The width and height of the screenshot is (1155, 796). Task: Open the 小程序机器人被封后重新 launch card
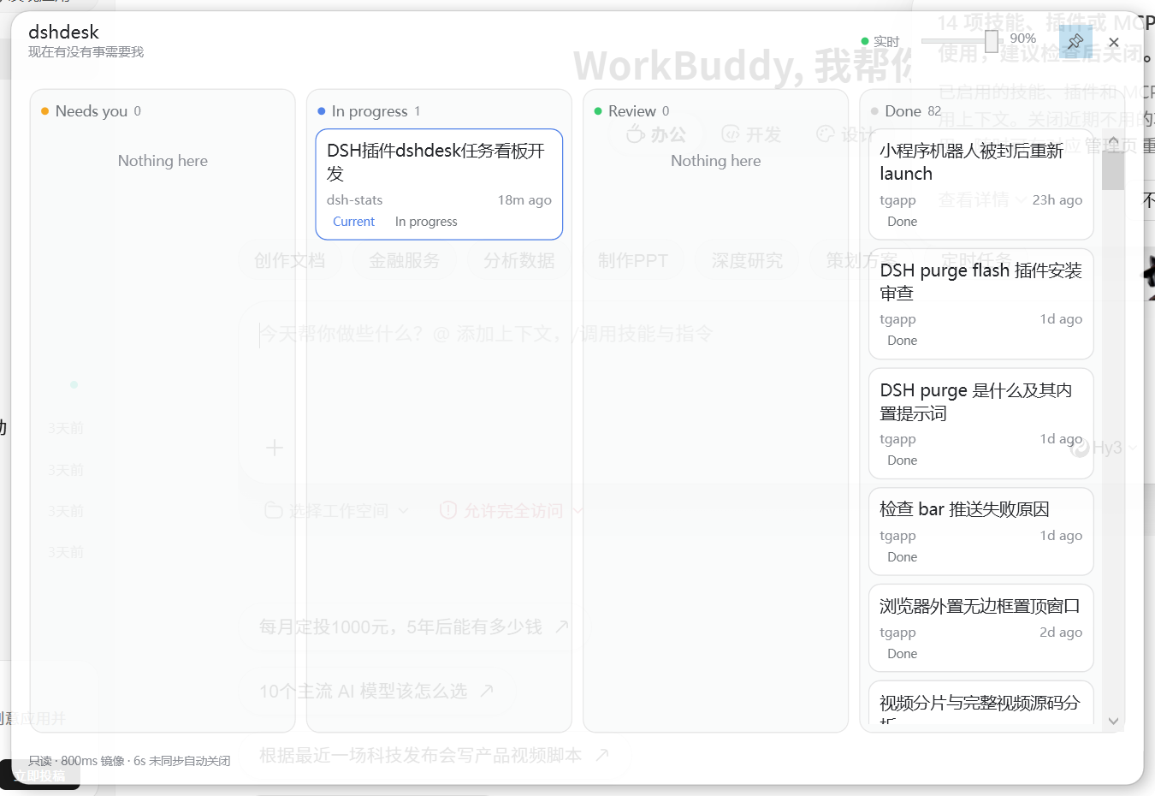(980, 184)
